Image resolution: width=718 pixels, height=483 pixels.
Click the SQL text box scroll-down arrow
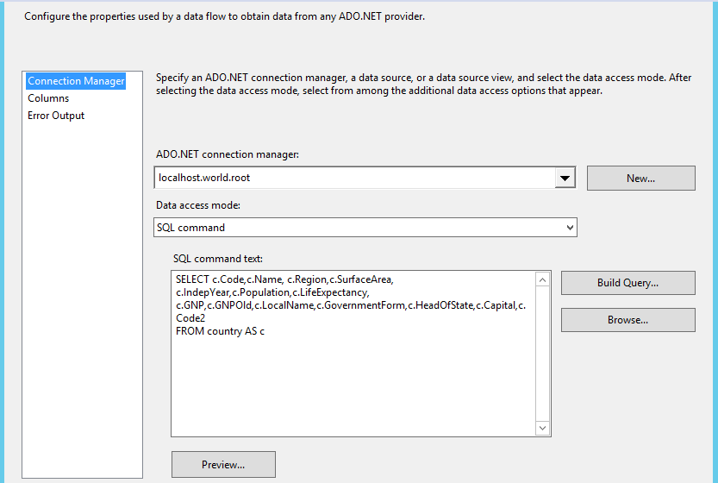(542, 428)
